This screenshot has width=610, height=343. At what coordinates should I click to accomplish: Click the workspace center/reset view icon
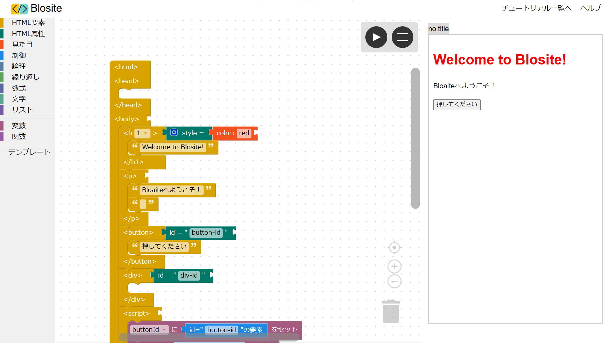[x=394, y=248]
